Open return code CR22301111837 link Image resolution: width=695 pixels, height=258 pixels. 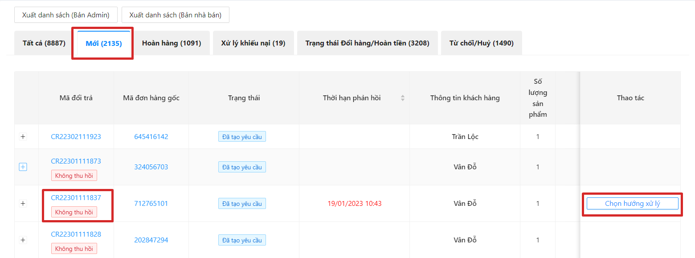pyautogui.click(x=76, y=198)
